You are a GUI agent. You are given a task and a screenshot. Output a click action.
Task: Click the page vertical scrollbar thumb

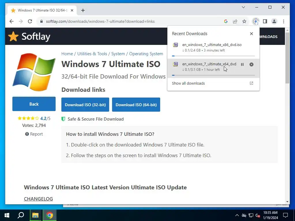[287, 58]
